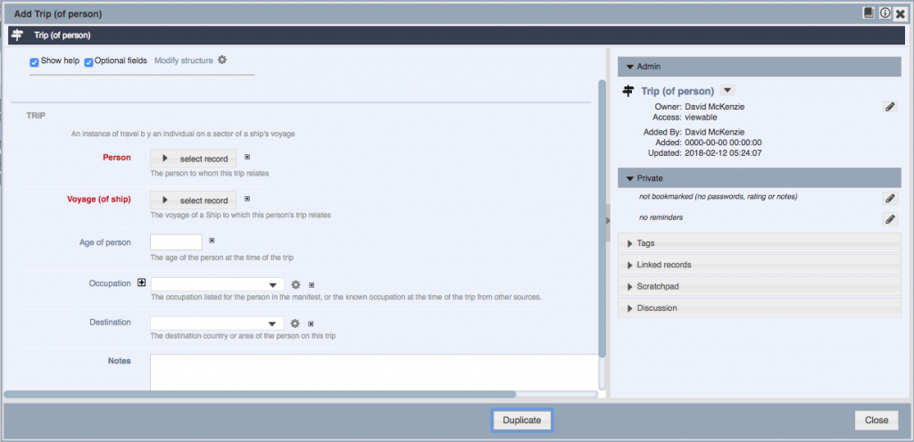Click the Duplicate button

click(x=521, y=420)
